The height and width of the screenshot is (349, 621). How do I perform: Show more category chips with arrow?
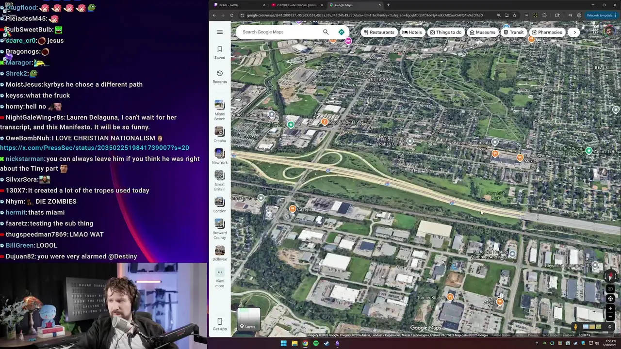(x=574, y=32)
